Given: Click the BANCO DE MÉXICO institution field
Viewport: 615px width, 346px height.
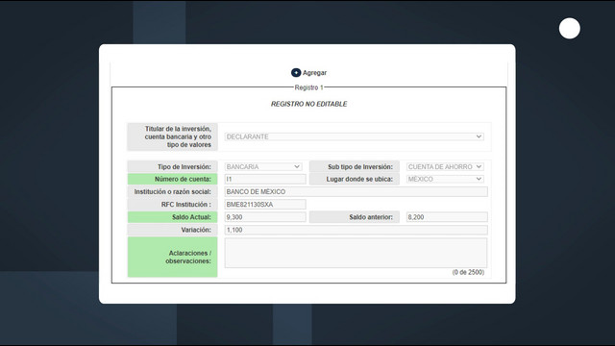Looking at the screenshot, I should tap(357, 192).
